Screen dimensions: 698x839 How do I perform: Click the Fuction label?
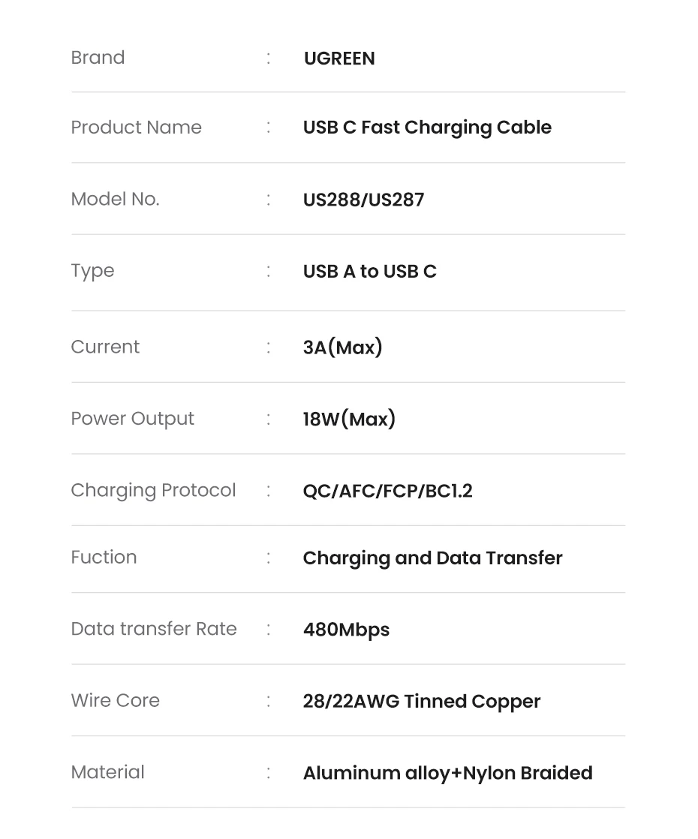(x=104, y=557)
